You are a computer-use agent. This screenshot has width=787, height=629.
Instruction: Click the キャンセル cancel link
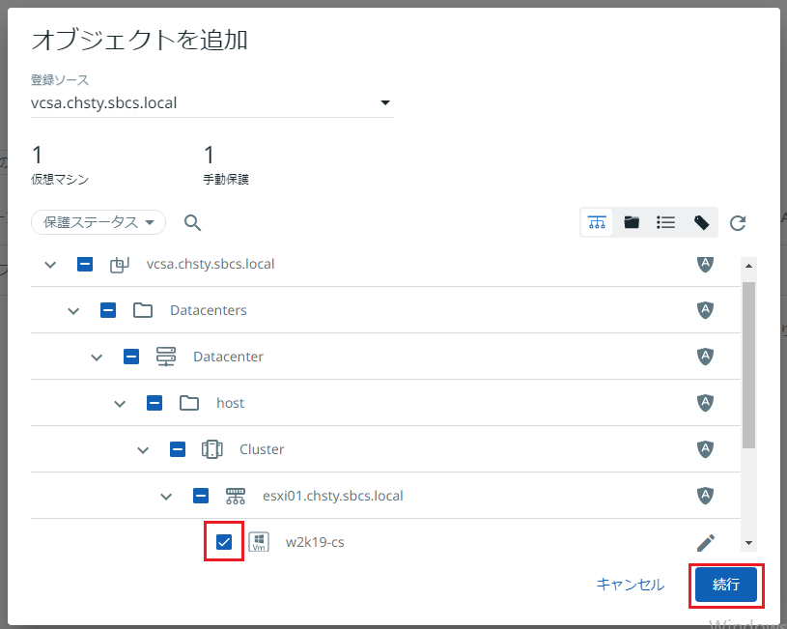(630, 585)
